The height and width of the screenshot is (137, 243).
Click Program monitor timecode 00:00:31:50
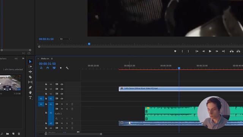point(46,39)
